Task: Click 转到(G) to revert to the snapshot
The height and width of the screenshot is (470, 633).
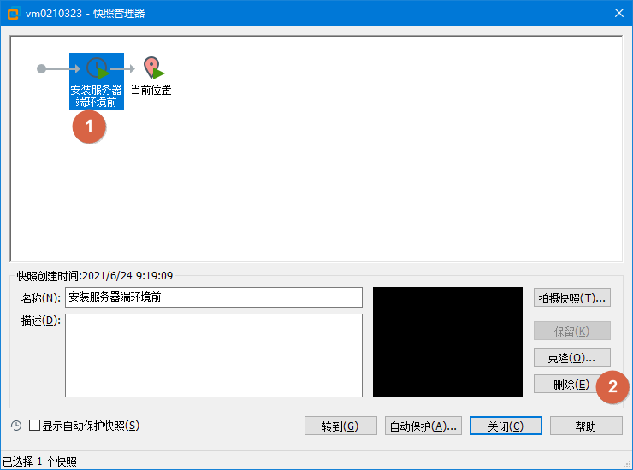Action: click(x=340, y=426)
